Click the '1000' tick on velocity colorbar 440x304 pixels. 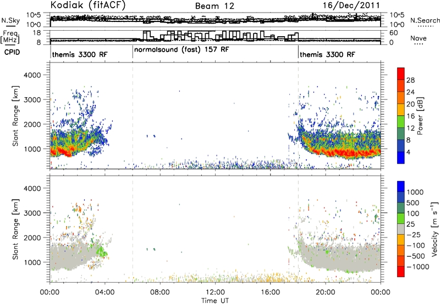(x=415, y=192)
